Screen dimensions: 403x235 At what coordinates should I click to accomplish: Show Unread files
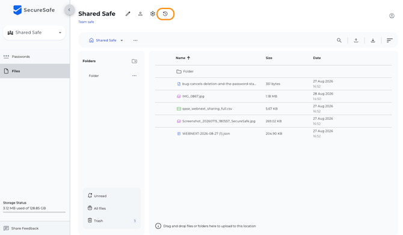[x=111, y=196]
